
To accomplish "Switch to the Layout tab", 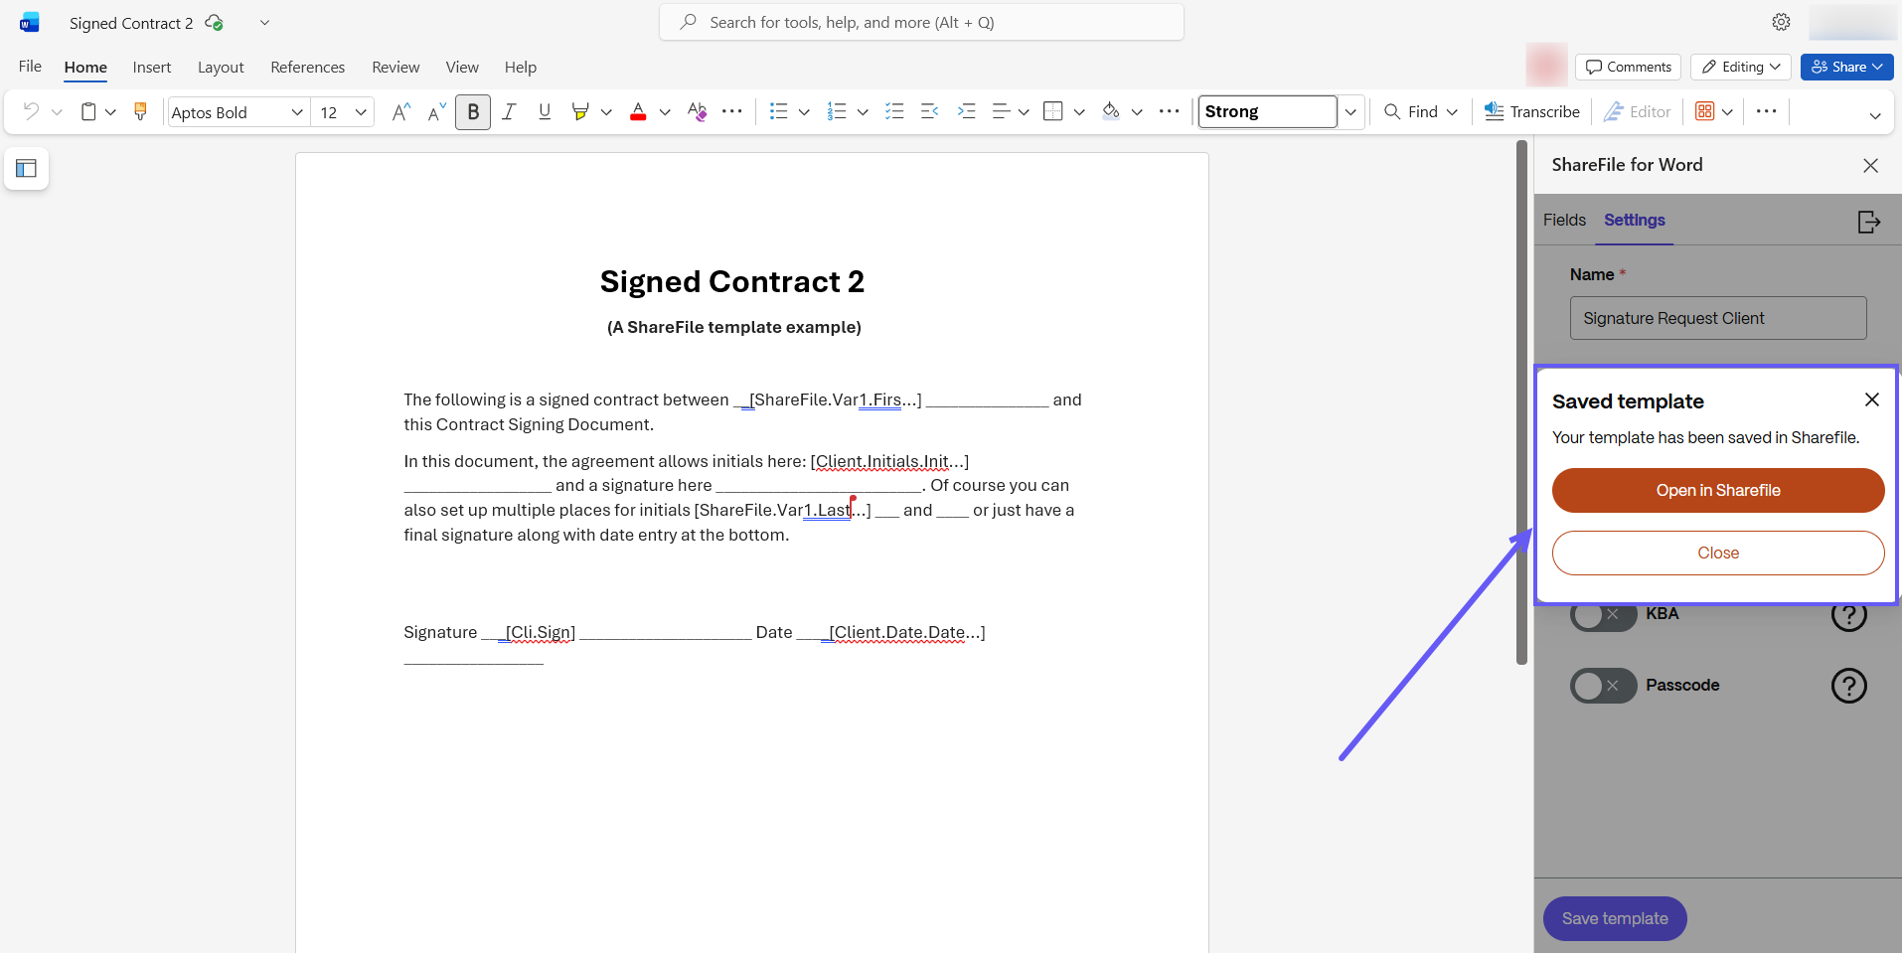I will (221, 67).
